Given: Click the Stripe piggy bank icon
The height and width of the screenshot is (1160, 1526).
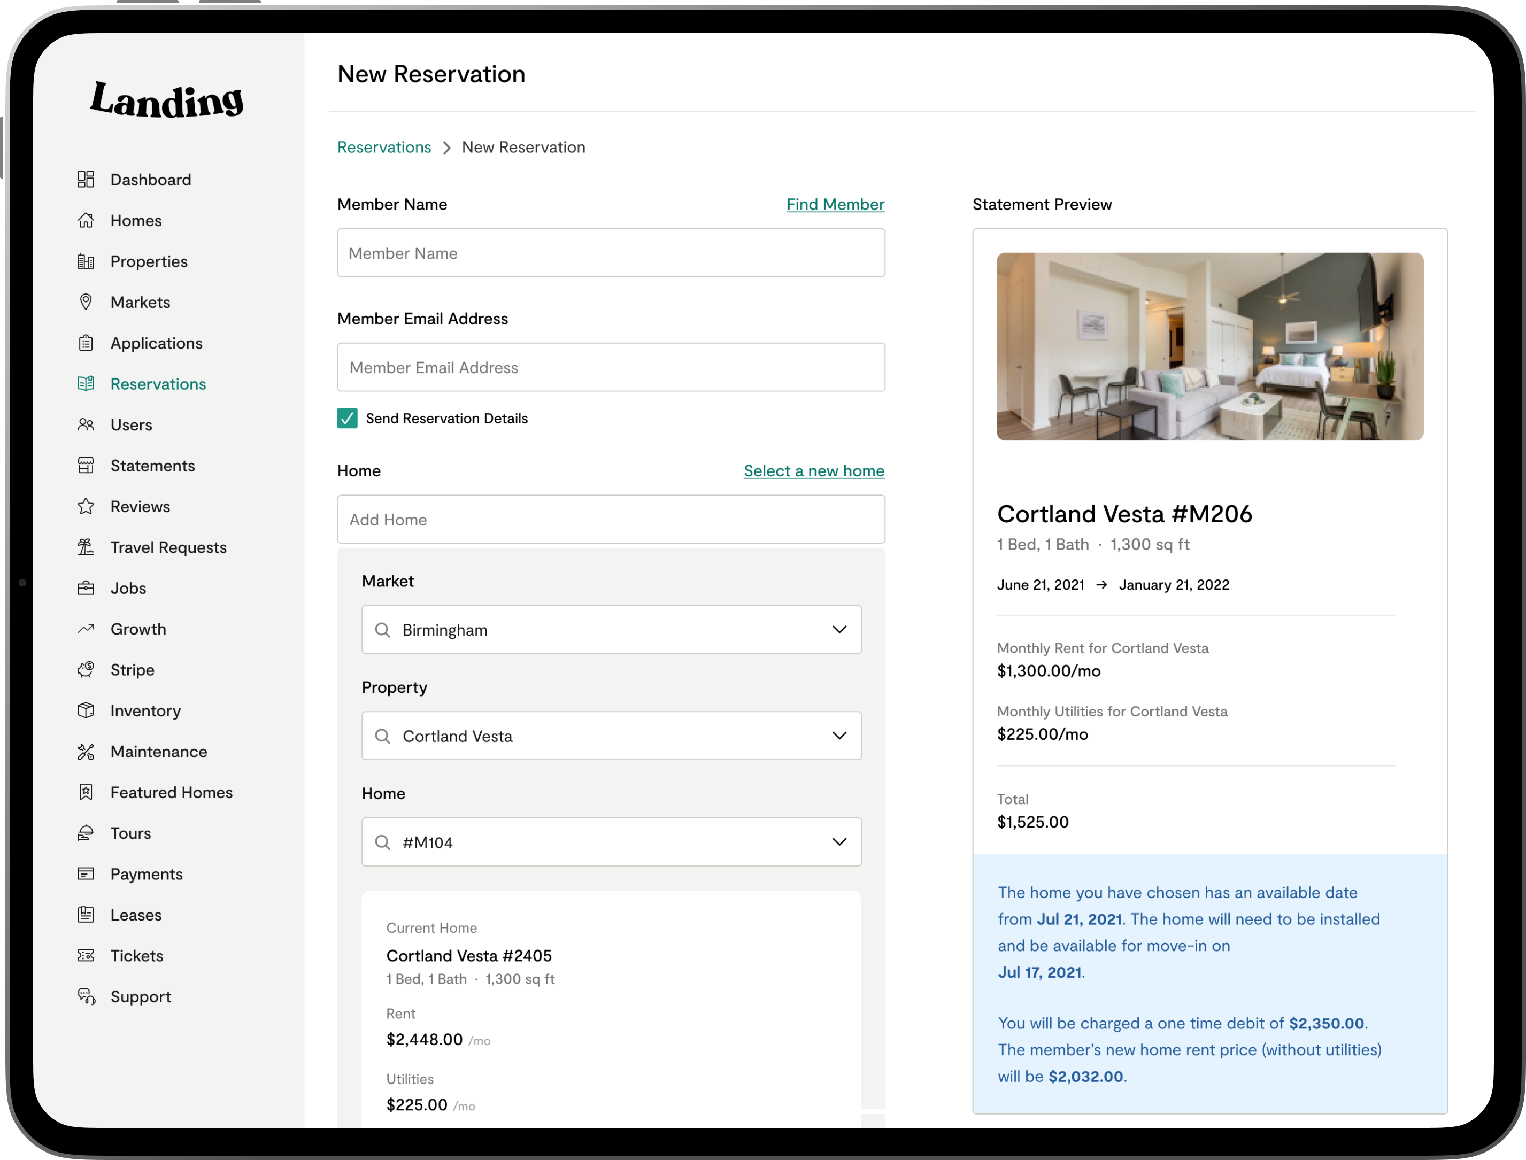Looking at the screenshot, I should click(86, 669).
